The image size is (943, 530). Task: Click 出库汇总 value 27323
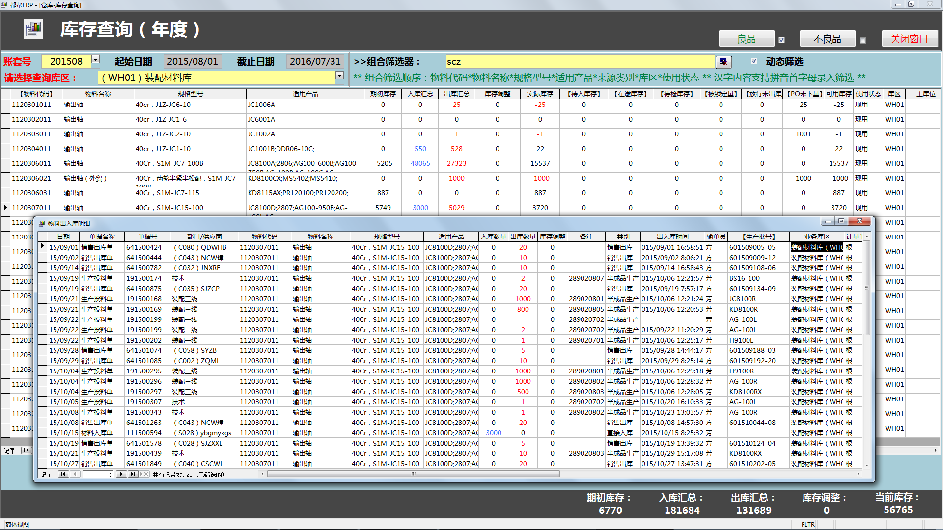(x=457, y=163)
